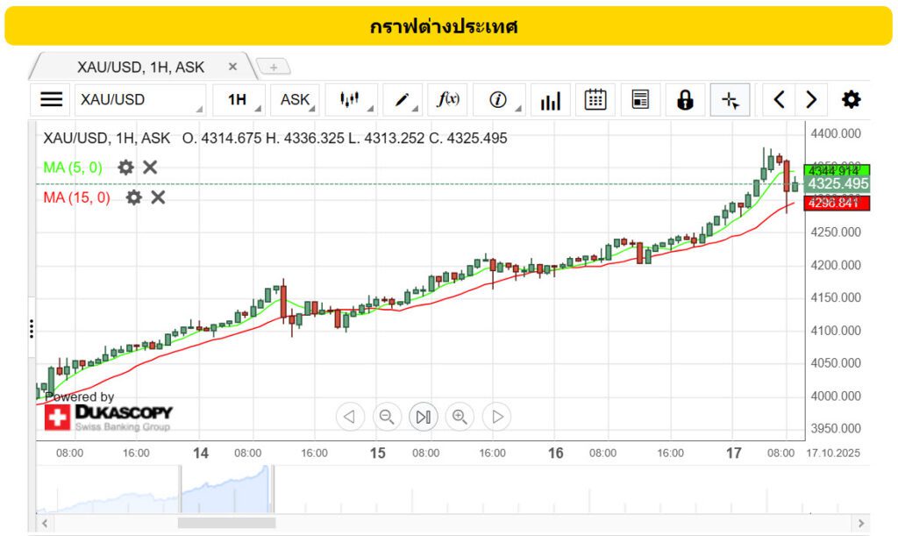Click the left panel drag handle dots

(x=32, y=329)
